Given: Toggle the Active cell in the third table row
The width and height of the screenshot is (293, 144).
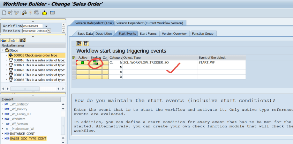Looking at the screenshot, I should point(82,72).
